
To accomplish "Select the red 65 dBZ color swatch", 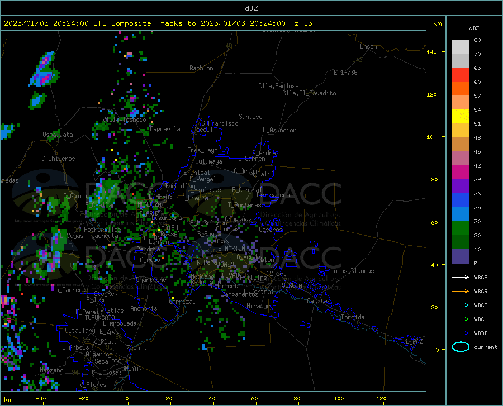I will 461,74.
